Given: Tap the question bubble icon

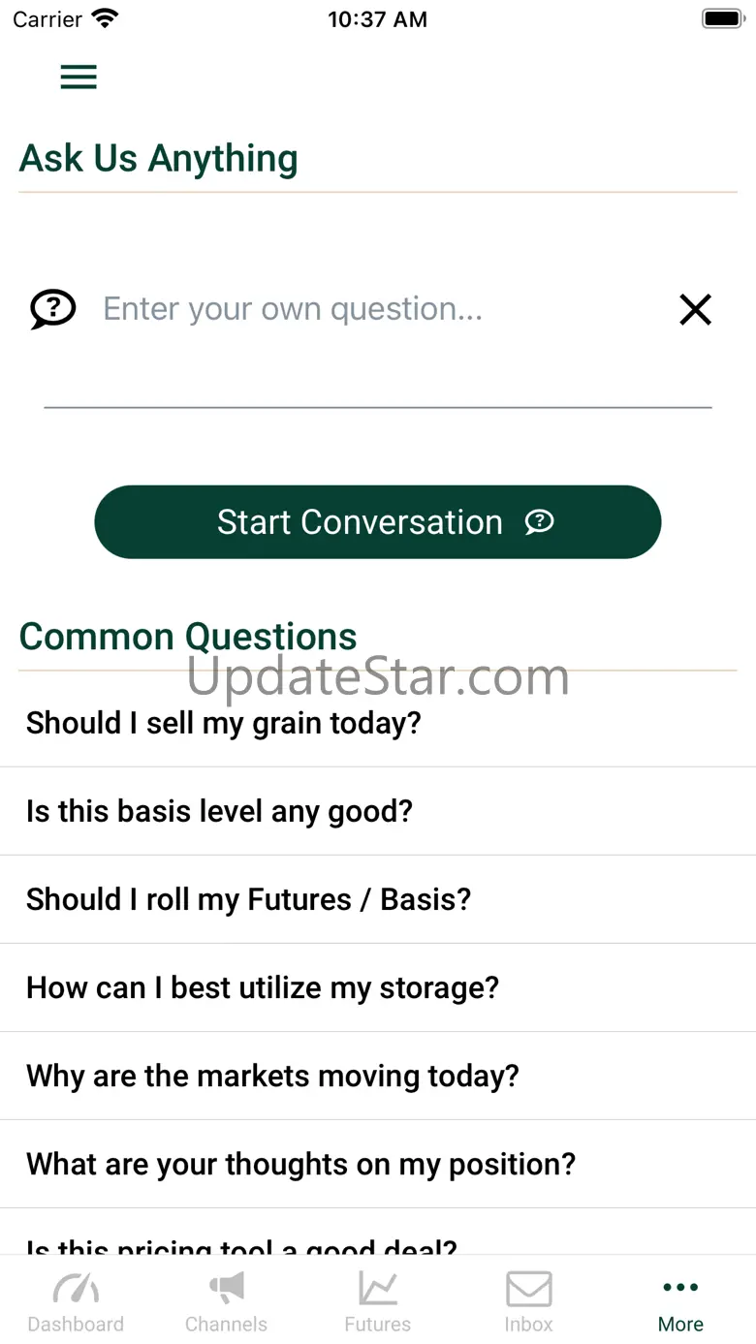Looking at the screenshot, I should pyautogui.click(x=52, y=310).
